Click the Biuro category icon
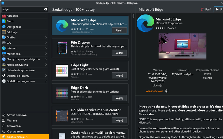This screenshot has width=223, height=139. click(4, 21)
